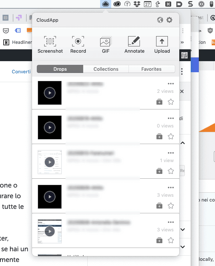Open Creative Cloud menu bar icon
Image resolution: width=215 pixels, height=266 pixels.
(117, 4)
